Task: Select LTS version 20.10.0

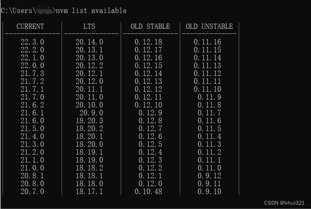Action: [x=89, y=105]
